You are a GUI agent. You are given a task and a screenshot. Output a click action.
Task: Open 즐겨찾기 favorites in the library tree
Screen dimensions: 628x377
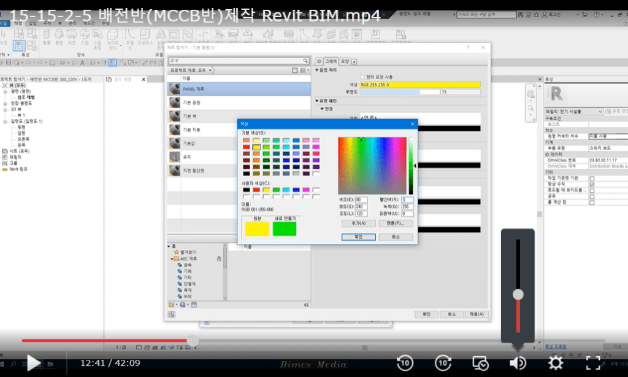[x=188, y=252]
